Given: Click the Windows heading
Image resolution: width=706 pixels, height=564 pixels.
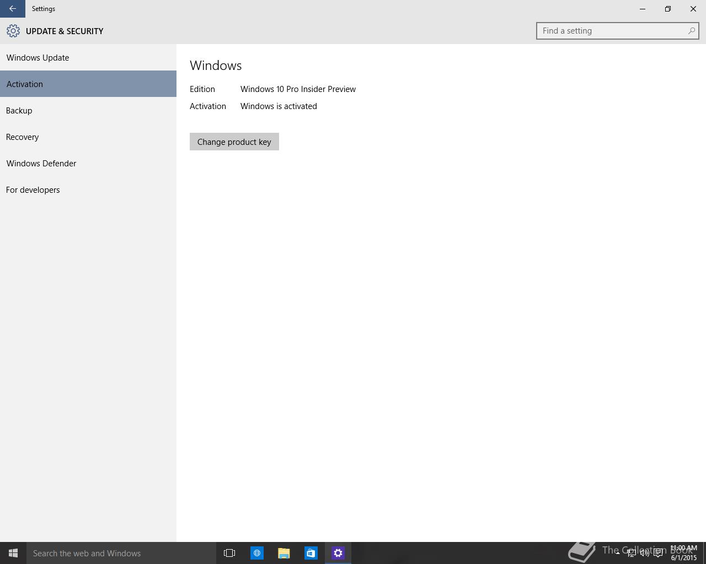Looking at the screenshot, I should point(216,66).
